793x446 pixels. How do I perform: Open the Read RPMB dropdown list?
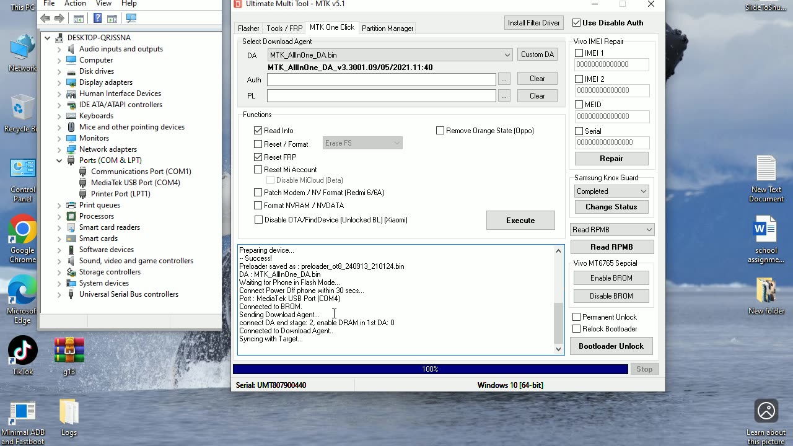pyautogui.click(x=612, y=230)
